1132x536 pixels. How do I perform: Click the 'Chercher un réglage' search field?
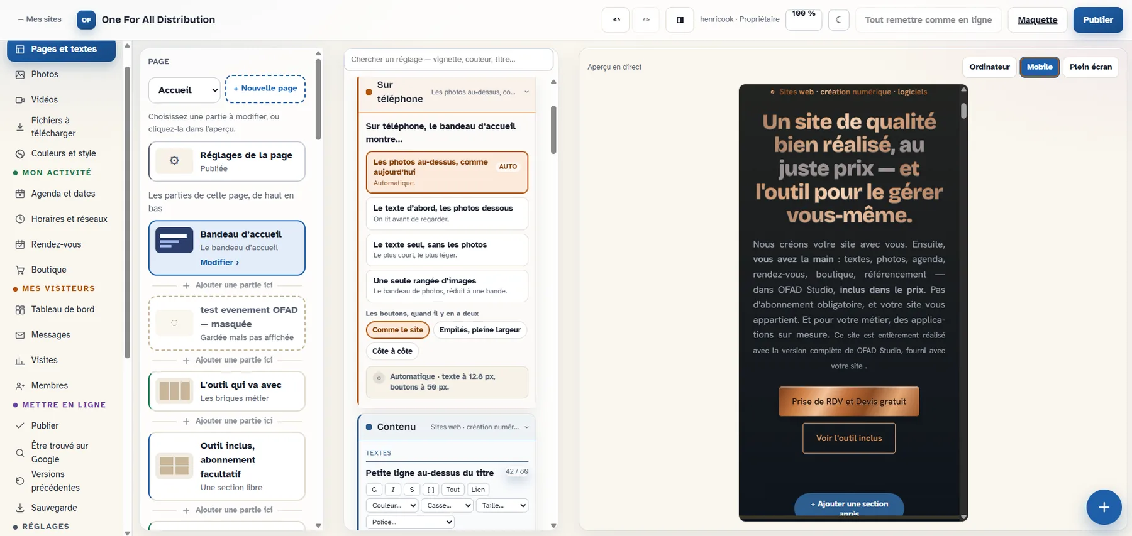pos(448,59)
